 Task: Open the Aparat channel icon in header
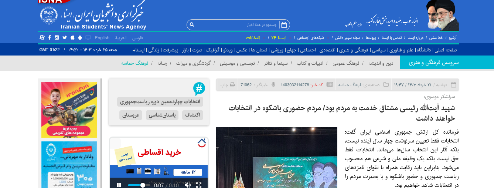point(42,37)
